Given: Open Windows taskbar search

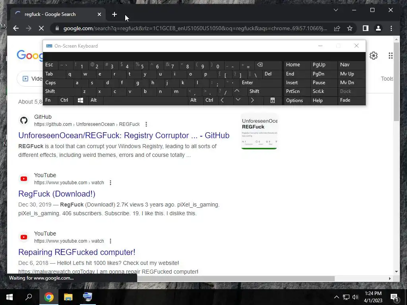Looking at the screenshot, I should (x=29, y=297).
